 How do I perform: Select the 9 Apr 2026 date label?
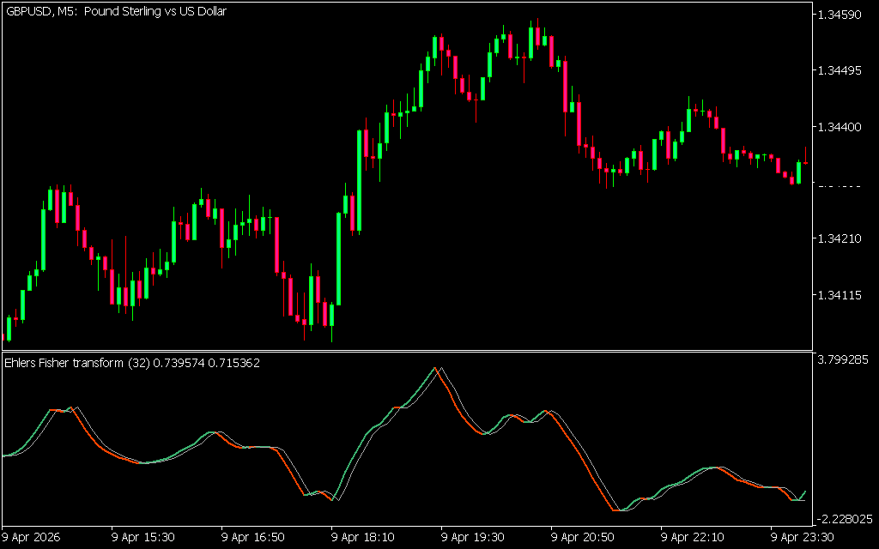(33, 537)
